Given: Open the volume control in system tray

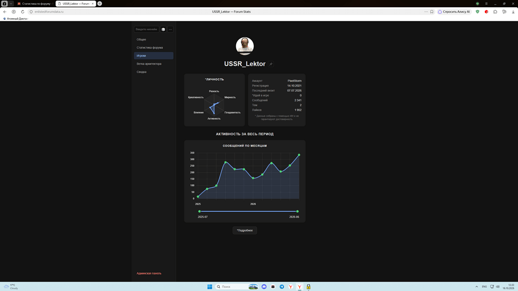Looking at the screenshot, I should [497, 287].
